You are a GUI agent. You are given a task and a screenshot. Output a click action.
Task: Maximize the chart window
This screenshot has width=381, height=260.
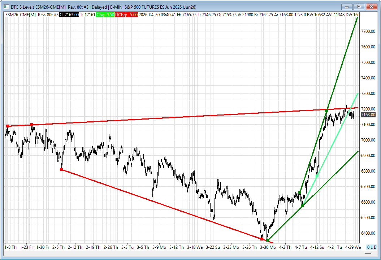[x=359, y=6]
